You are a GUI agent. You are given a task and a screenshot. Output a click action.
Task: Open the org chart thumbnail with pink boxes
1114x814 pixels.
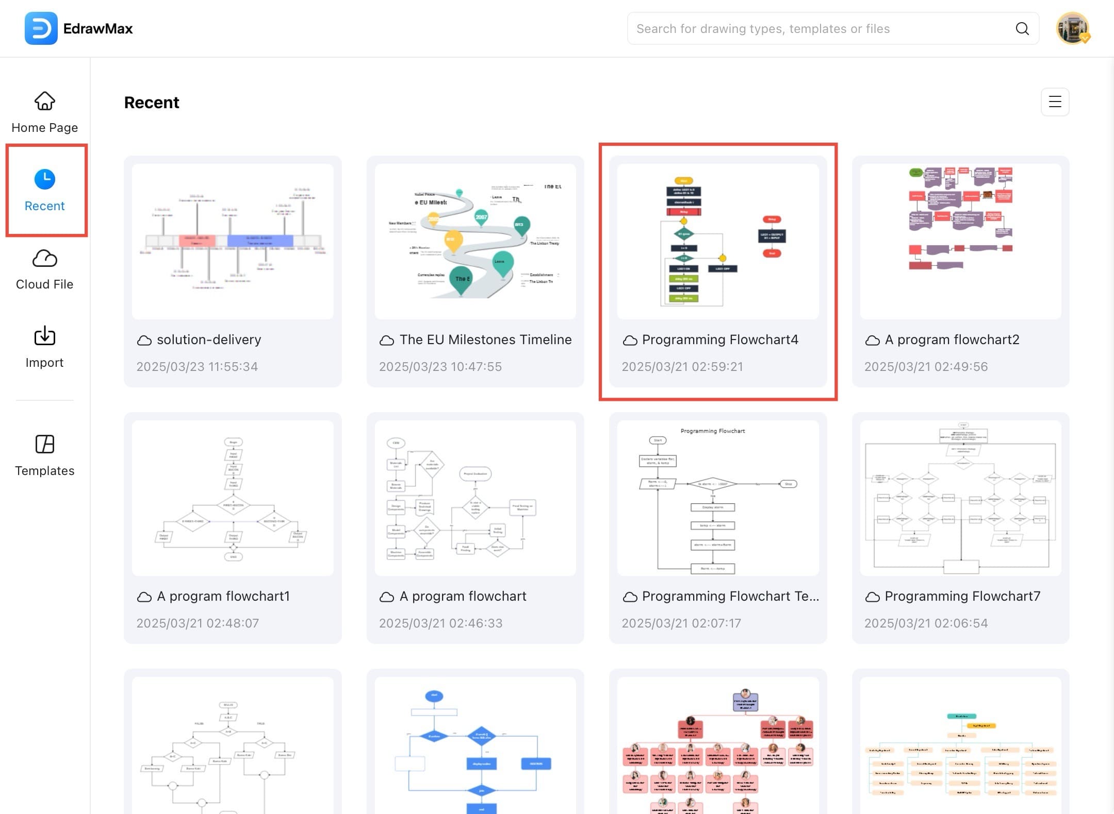[x=718, y=747]
